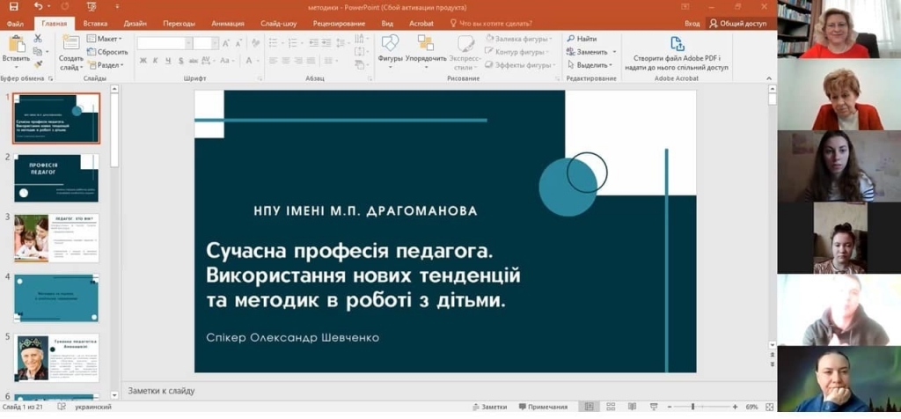Viewport: 901px width, 419px height.
Task: Toggle the Примечания comments pane
Action: point(543,407)
